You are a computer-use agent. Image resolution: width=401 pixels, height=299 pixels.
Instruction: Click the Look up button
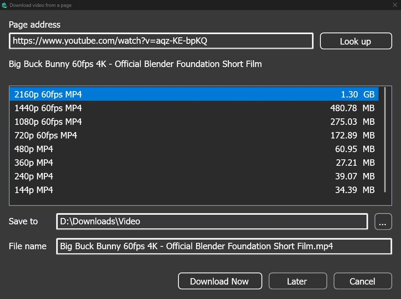point(356,41)
